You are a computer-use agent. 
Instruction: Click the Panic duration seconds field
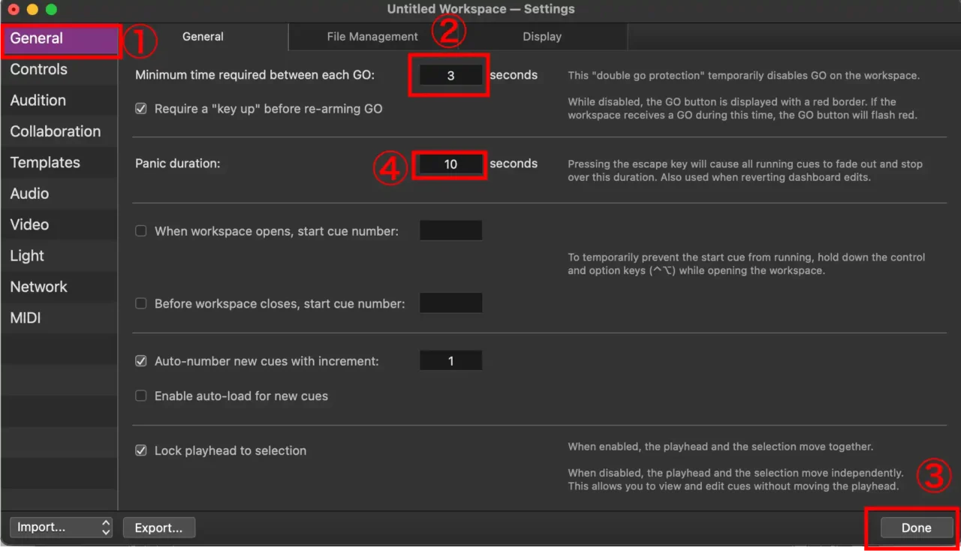coord(450,164)
